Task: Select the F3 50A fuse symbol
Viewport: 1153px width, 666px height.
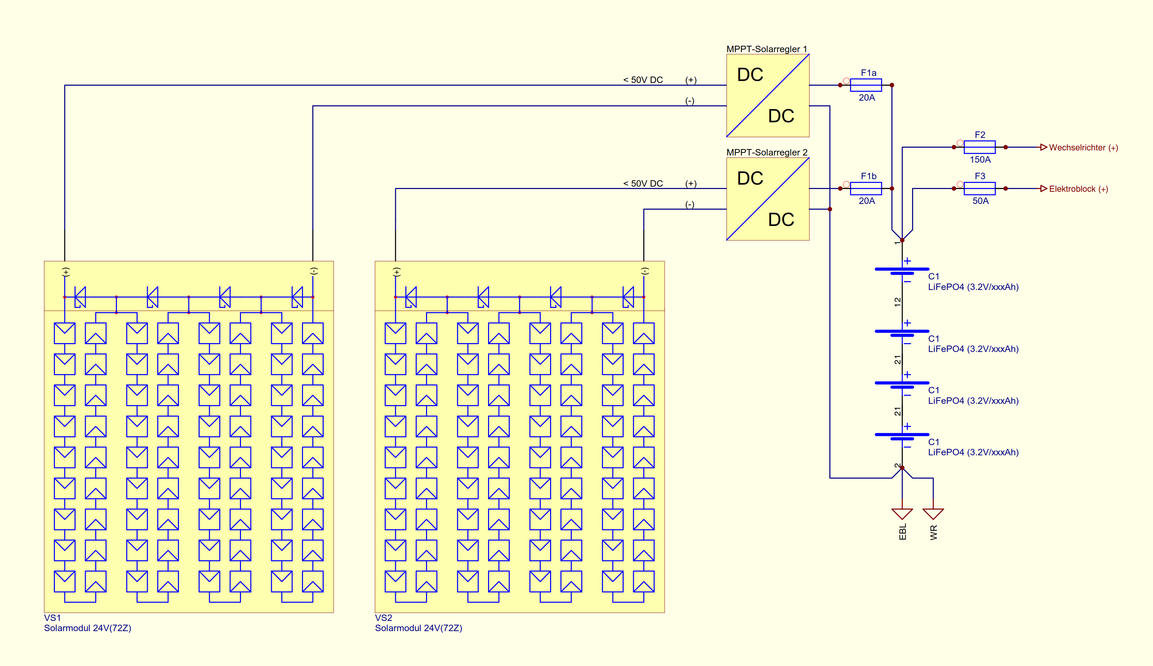Action: tap(979, 188)
